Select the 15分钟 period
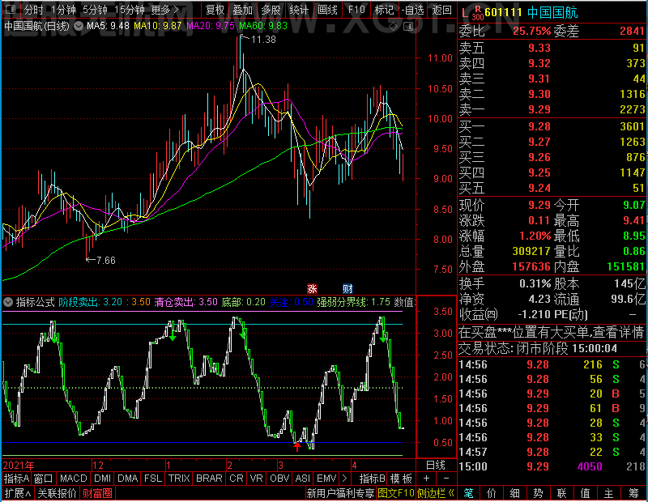The width and height of the screenshot is (648, 502). (x=129, y=10)
